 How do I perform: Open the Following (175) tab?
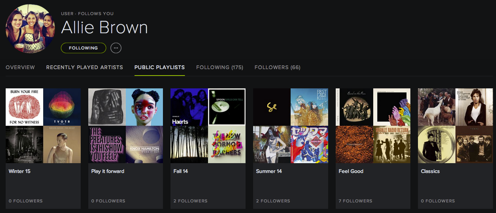[x=220, y=67]
